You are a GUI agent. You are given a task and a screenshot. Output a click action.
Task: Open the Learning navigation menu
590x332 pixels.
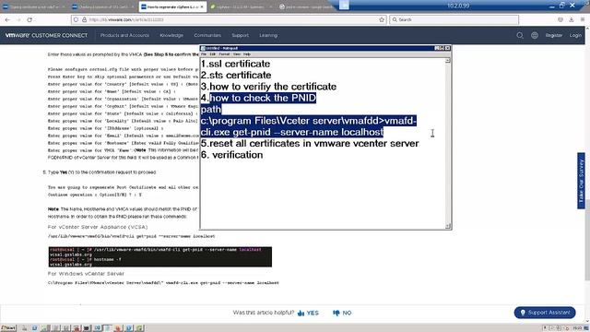tap(268, 35)
